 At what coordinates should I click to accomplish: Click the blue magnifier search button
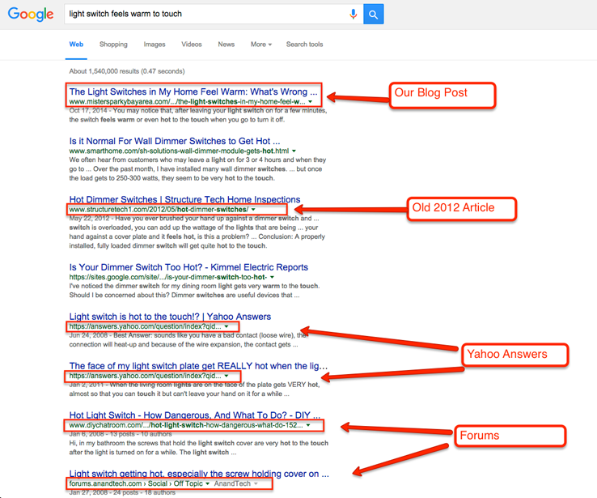coord(373,14)
